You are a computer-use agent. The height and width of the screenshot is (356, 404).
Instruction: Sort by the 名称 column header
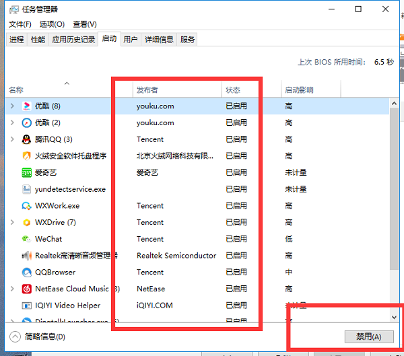click(69, 89)
